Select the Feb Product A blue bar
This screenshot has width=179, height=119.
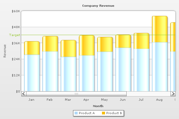50,71
